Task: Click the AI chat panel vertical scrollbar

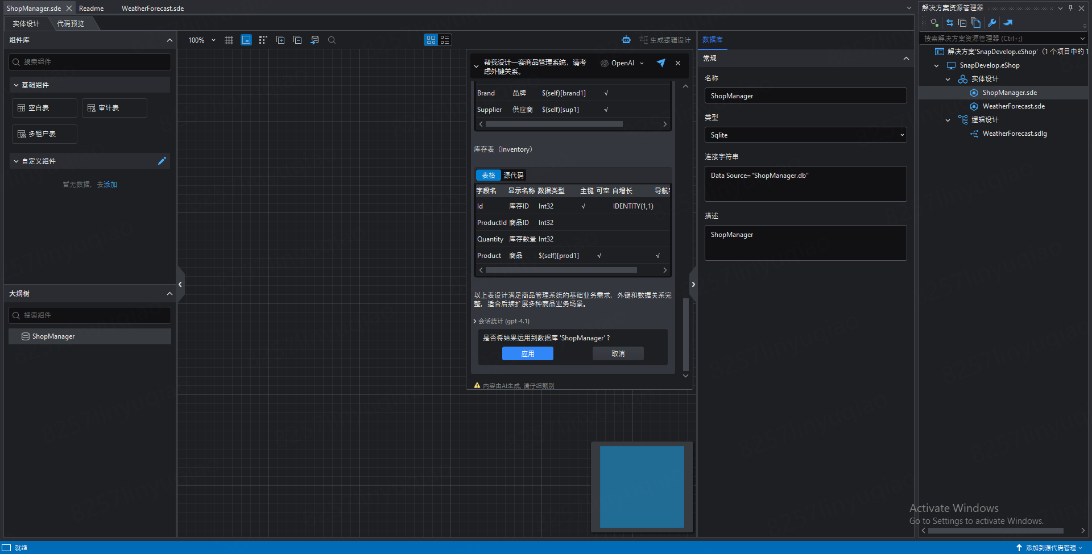Action: pyautogui.click(x=685, y=334)
